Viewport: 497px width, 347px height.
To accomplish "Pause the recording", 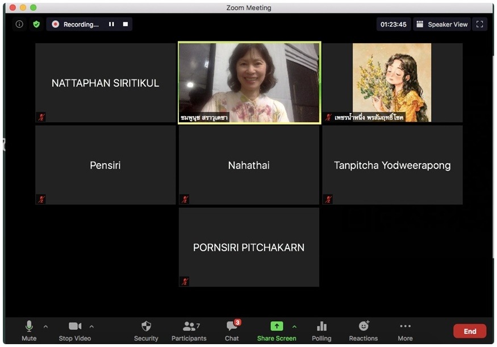I will [x=111, y=24].
